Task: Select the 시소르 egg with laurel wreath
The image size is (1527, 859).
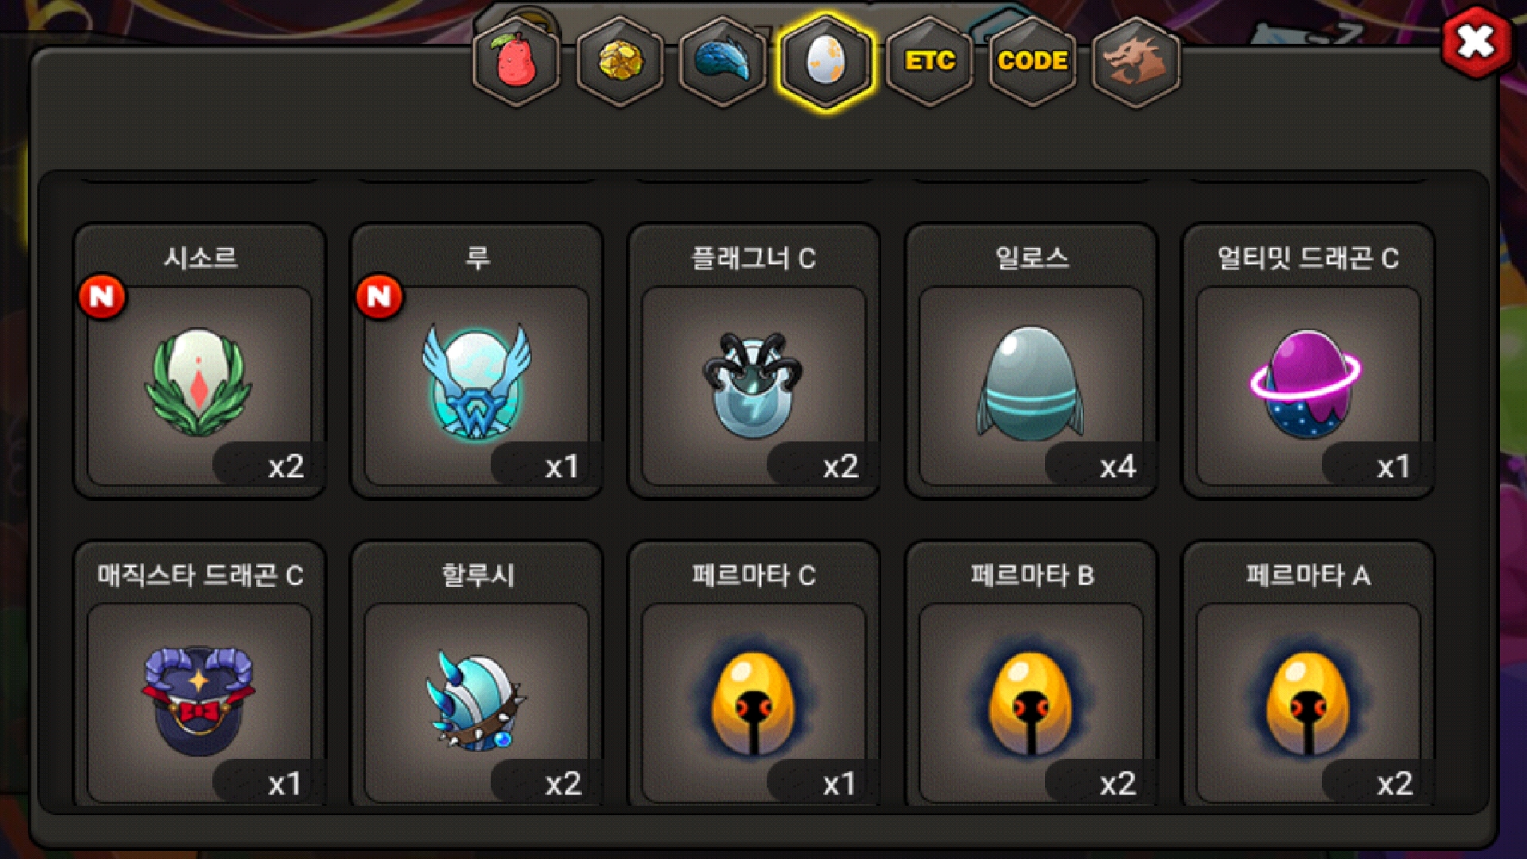Action: [200, 362]
